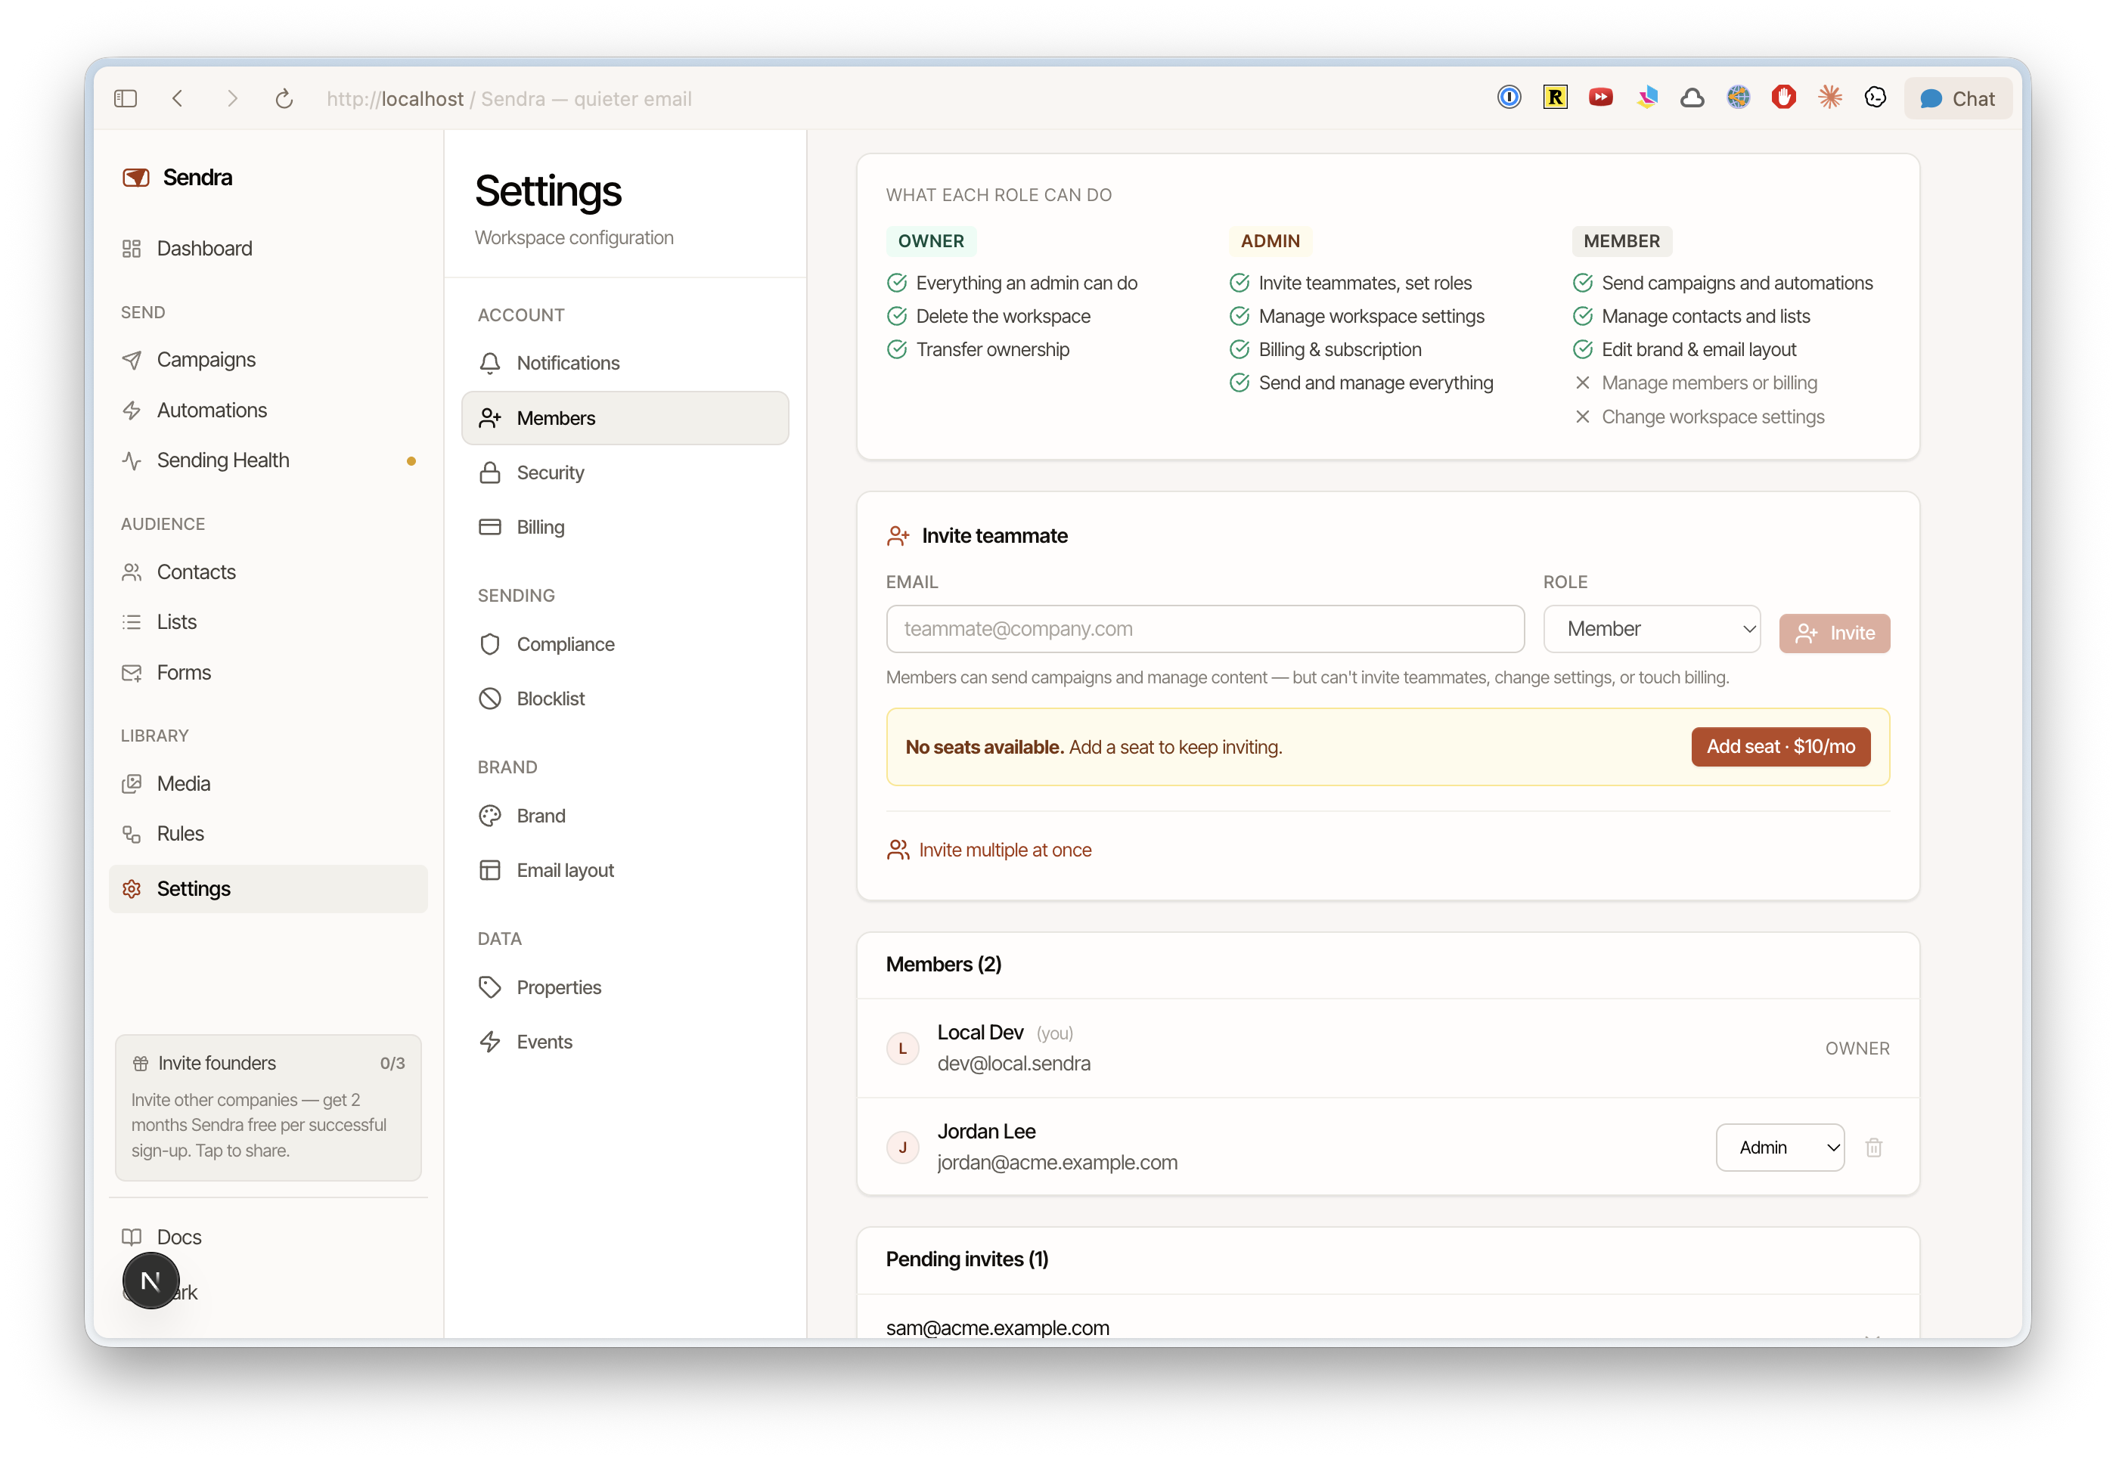The width and height of the screenshot is (2116, 1459).
Task: Go forward with the browser forward arrow
Action: (232, 99)
